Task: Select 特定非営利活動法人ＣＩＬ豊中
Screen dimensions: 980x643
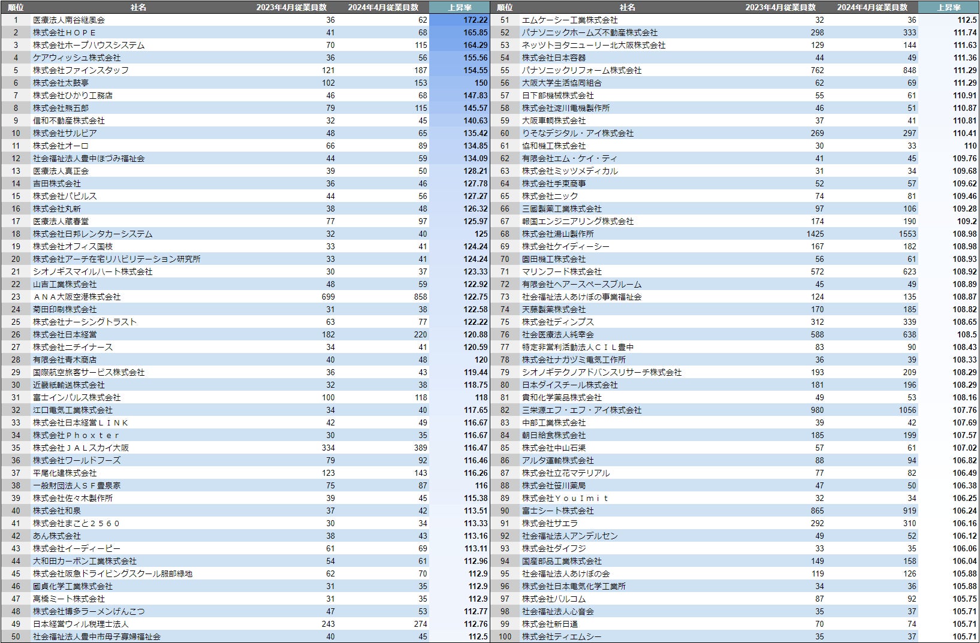Action: pos(578,347)
